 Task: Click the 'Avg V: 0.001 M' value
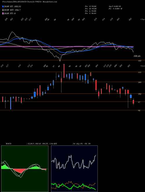click(x=115, y=6)
